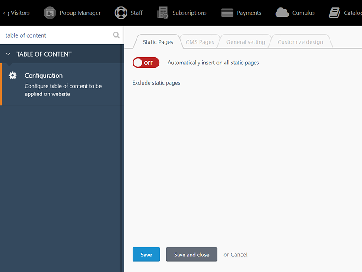Click the Catalog book icon
Viewport: 362px width, 272px height.
point(334,13)
